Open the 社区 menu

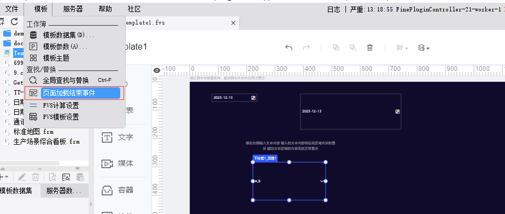point(134,9)
